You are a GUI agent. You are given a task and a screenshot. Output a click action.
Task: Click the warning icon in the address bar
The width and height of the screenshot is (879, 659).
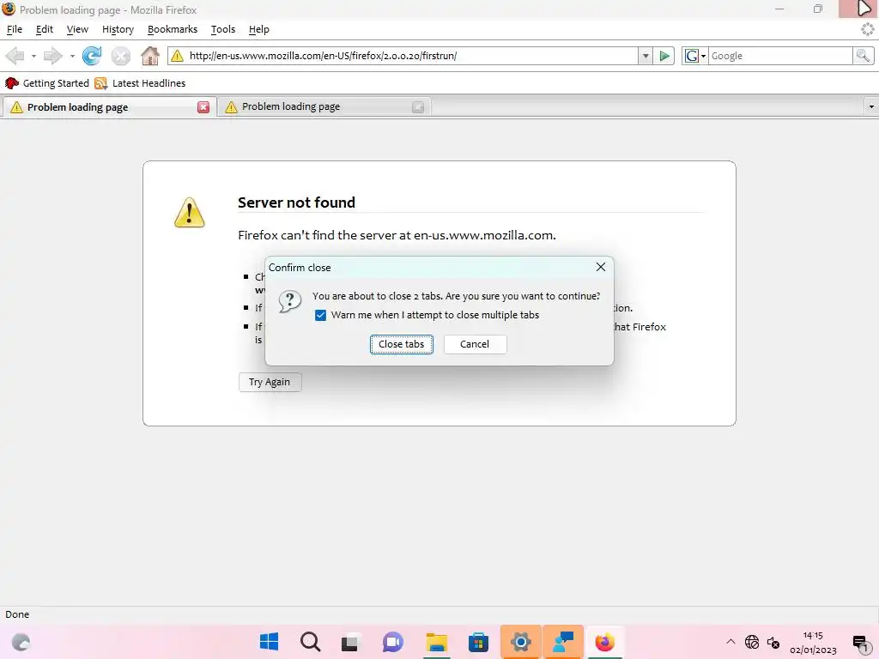177,56
